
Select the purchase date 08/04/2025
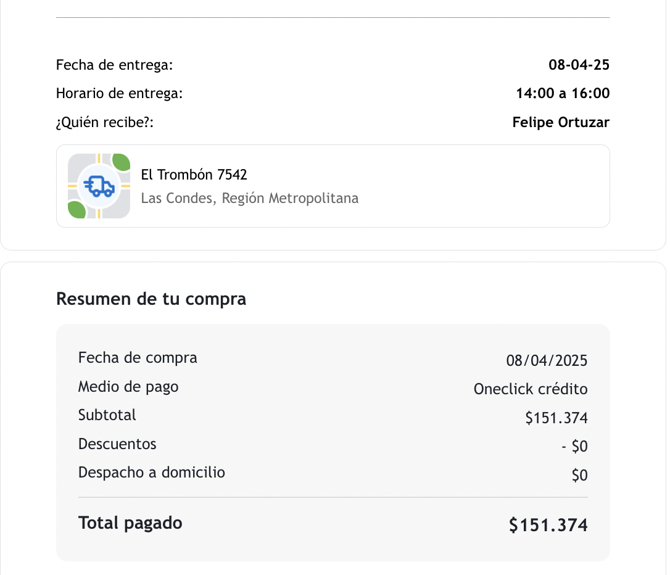(546, 361)
